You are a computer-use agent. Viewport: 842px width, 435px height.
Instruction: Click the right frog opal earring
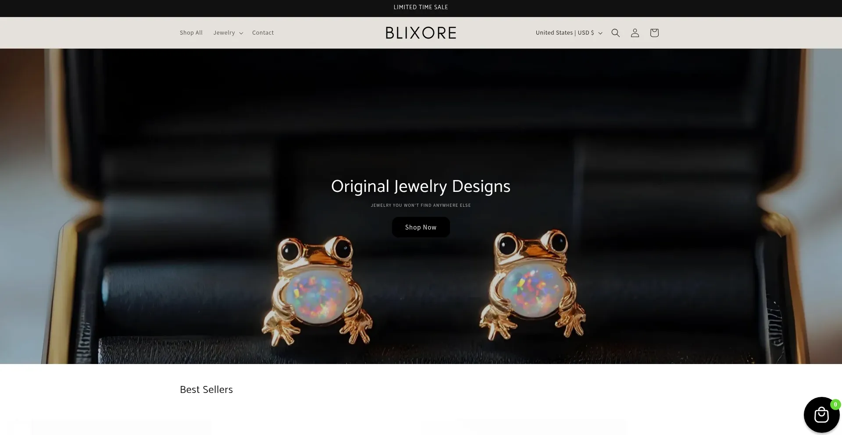532,285
